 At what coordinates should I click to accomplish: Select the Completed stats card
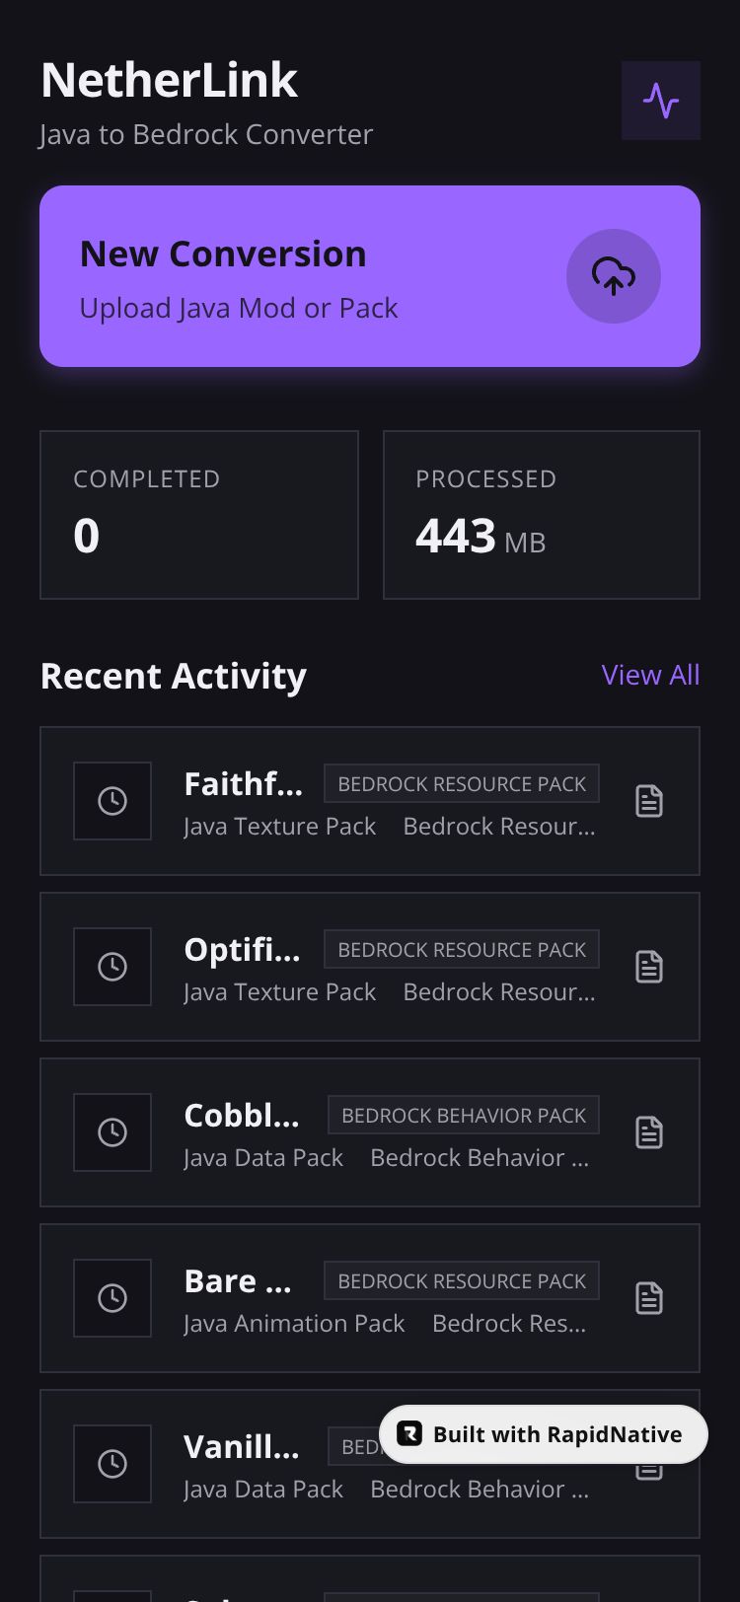[199, 515]
